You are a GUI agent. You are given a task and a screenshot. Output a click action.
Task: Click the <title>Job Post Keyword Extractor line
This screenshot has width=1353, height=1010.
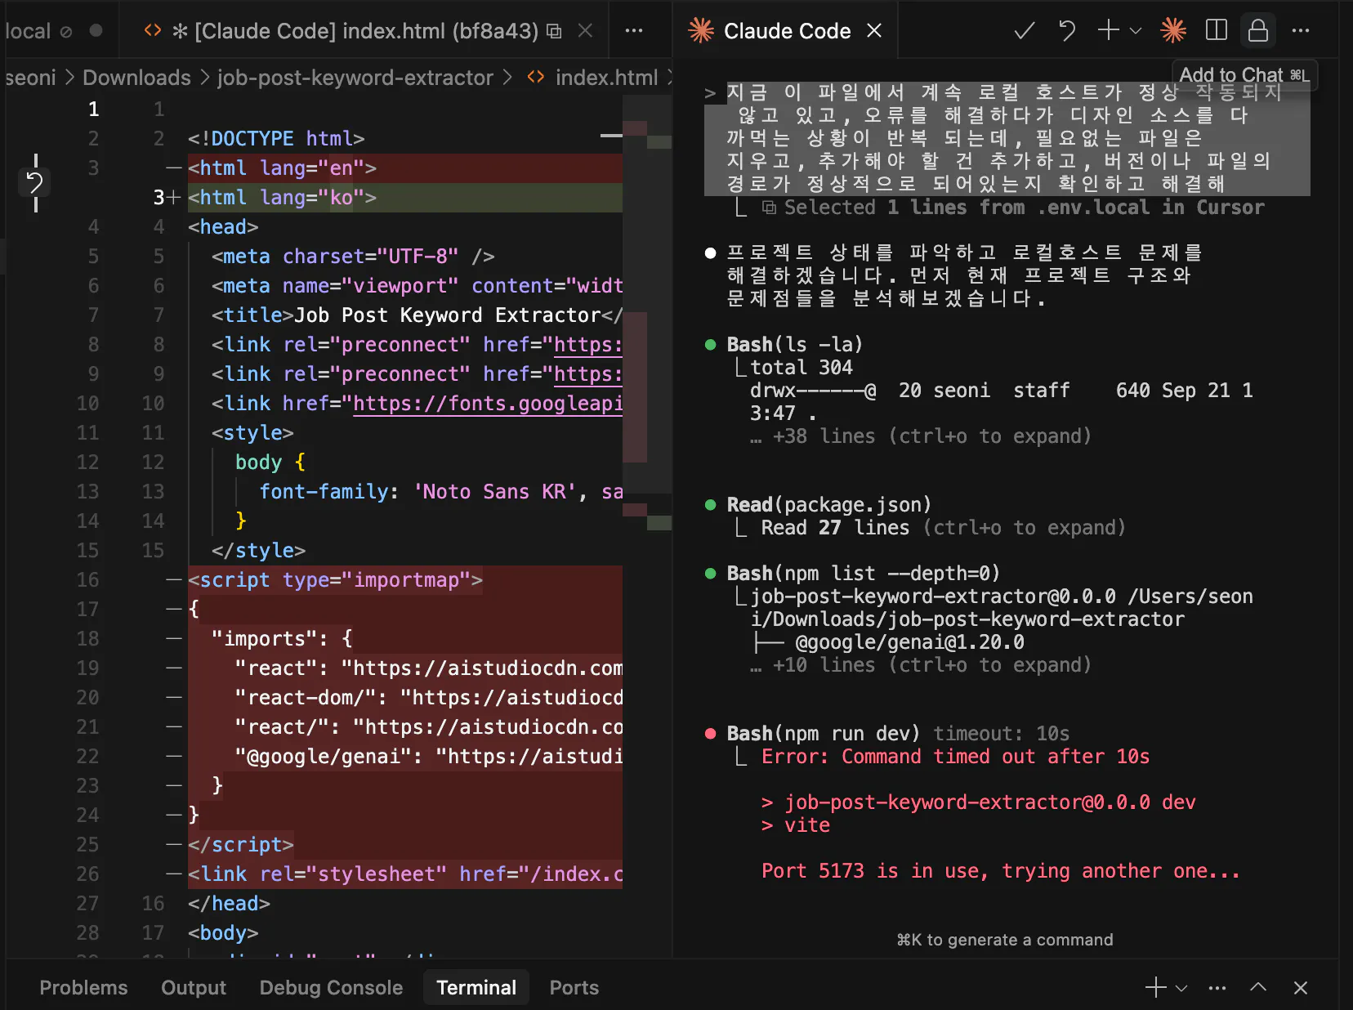point(417,315)
